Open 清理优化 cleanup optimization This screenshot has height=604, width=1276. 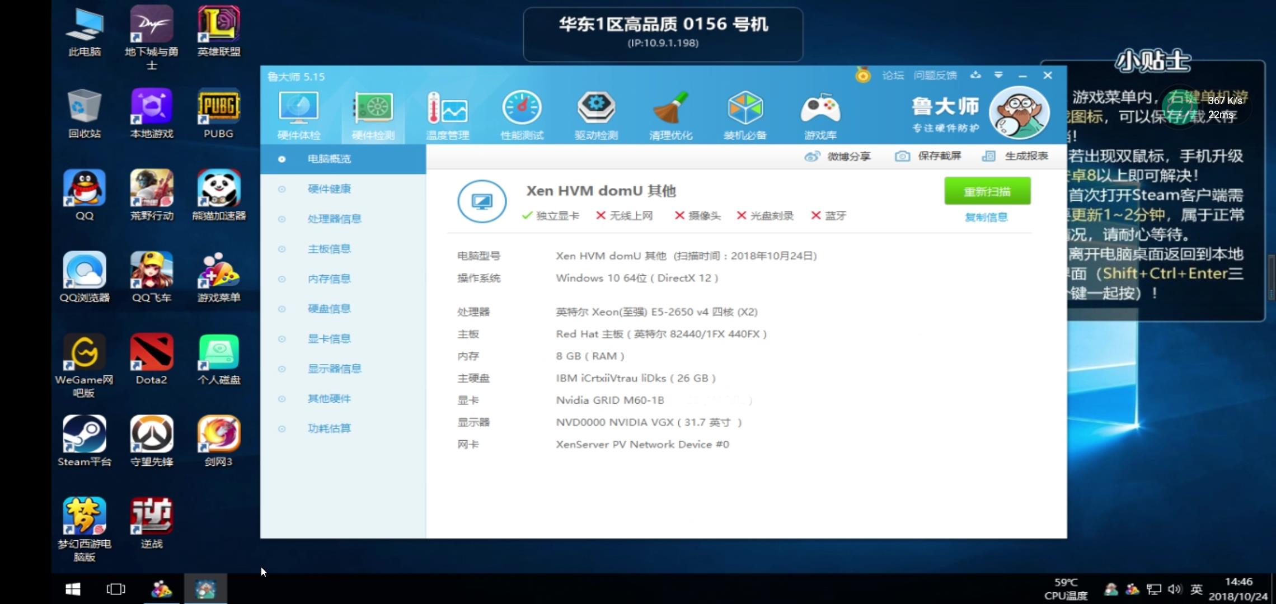(x=670, y=116)
